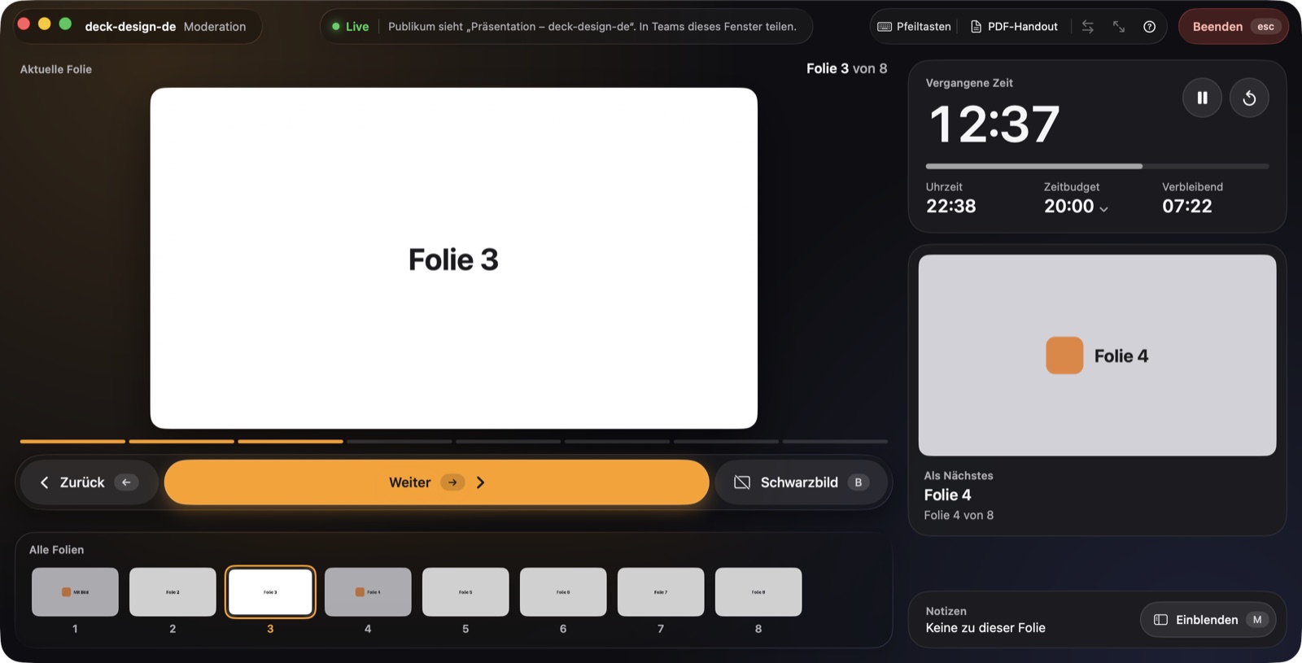Screen dimensions: 1302x663
Task: Select slide thumbnail 8
Action: click(x=758, y=591)
